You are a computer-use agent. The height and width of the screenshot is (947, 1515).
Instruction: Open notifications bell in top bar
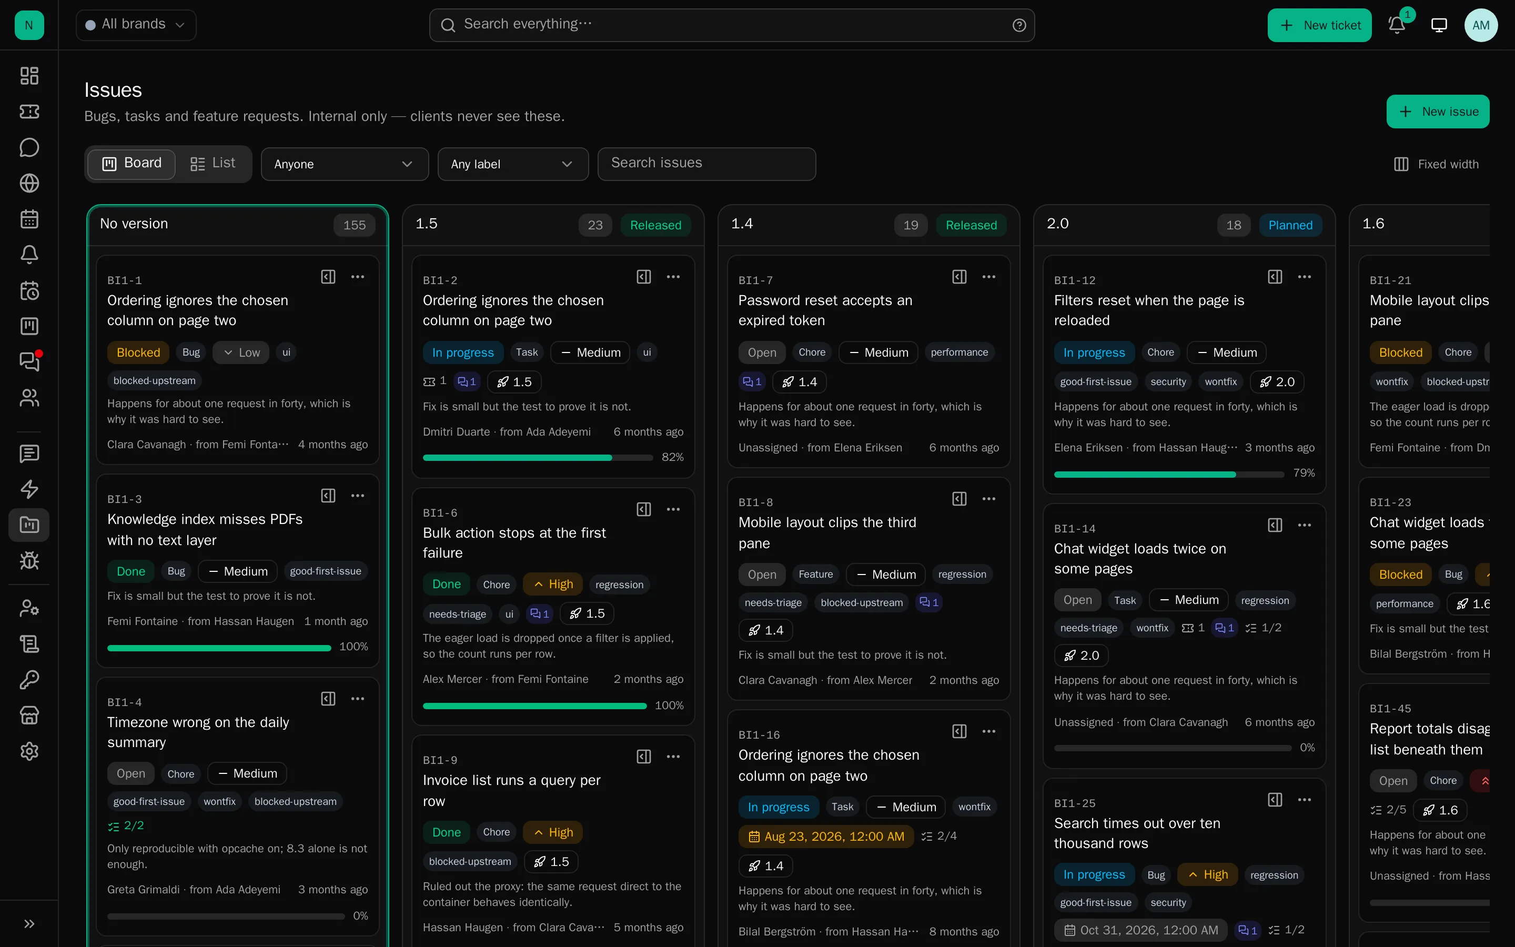tap(1397, 25)
